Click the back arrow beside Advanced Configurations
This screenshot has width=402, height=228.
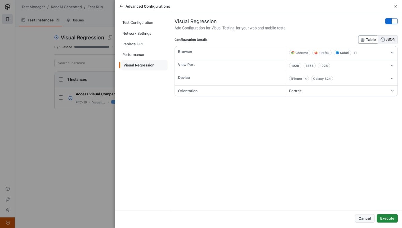[x=121, y=6]
